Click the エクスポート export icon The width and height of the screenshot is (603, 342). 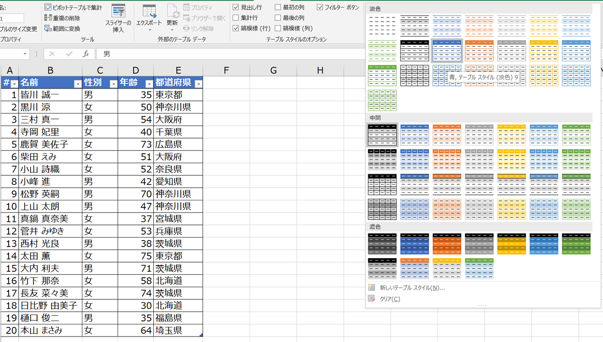tap(149, 12)
